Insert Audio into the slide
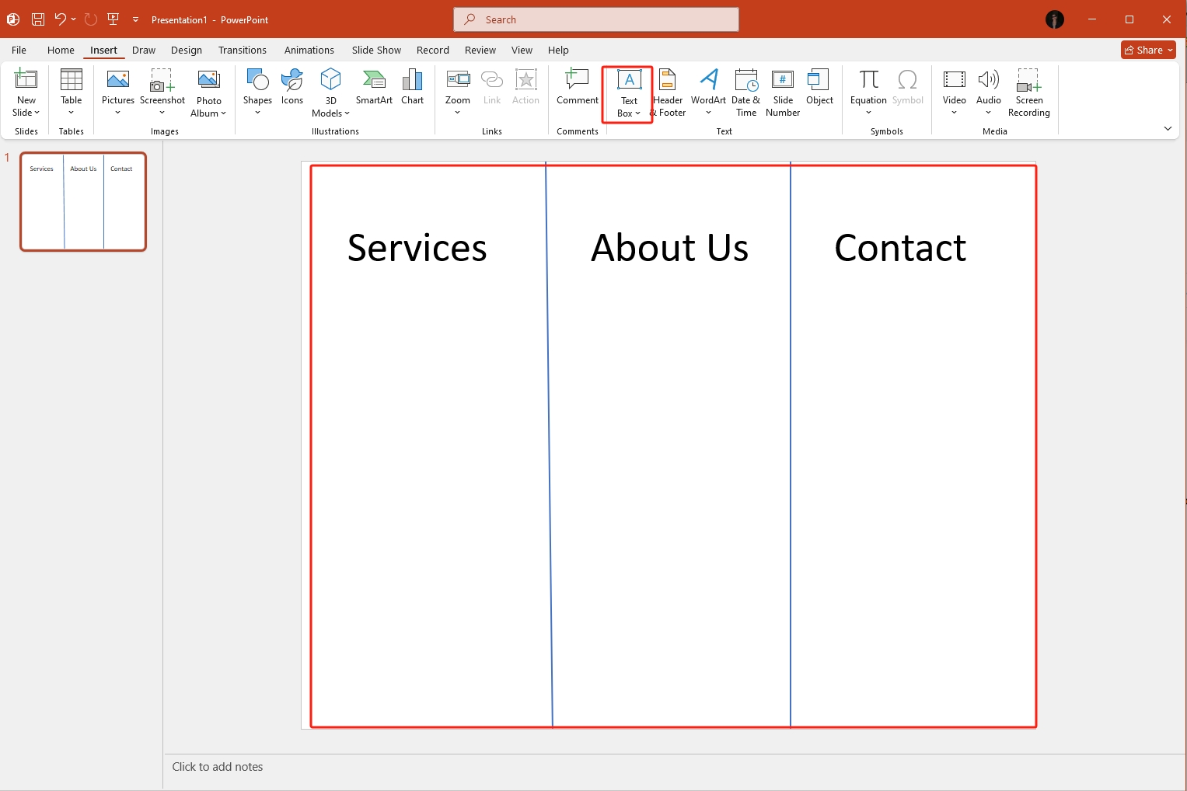 coord(989,92)
